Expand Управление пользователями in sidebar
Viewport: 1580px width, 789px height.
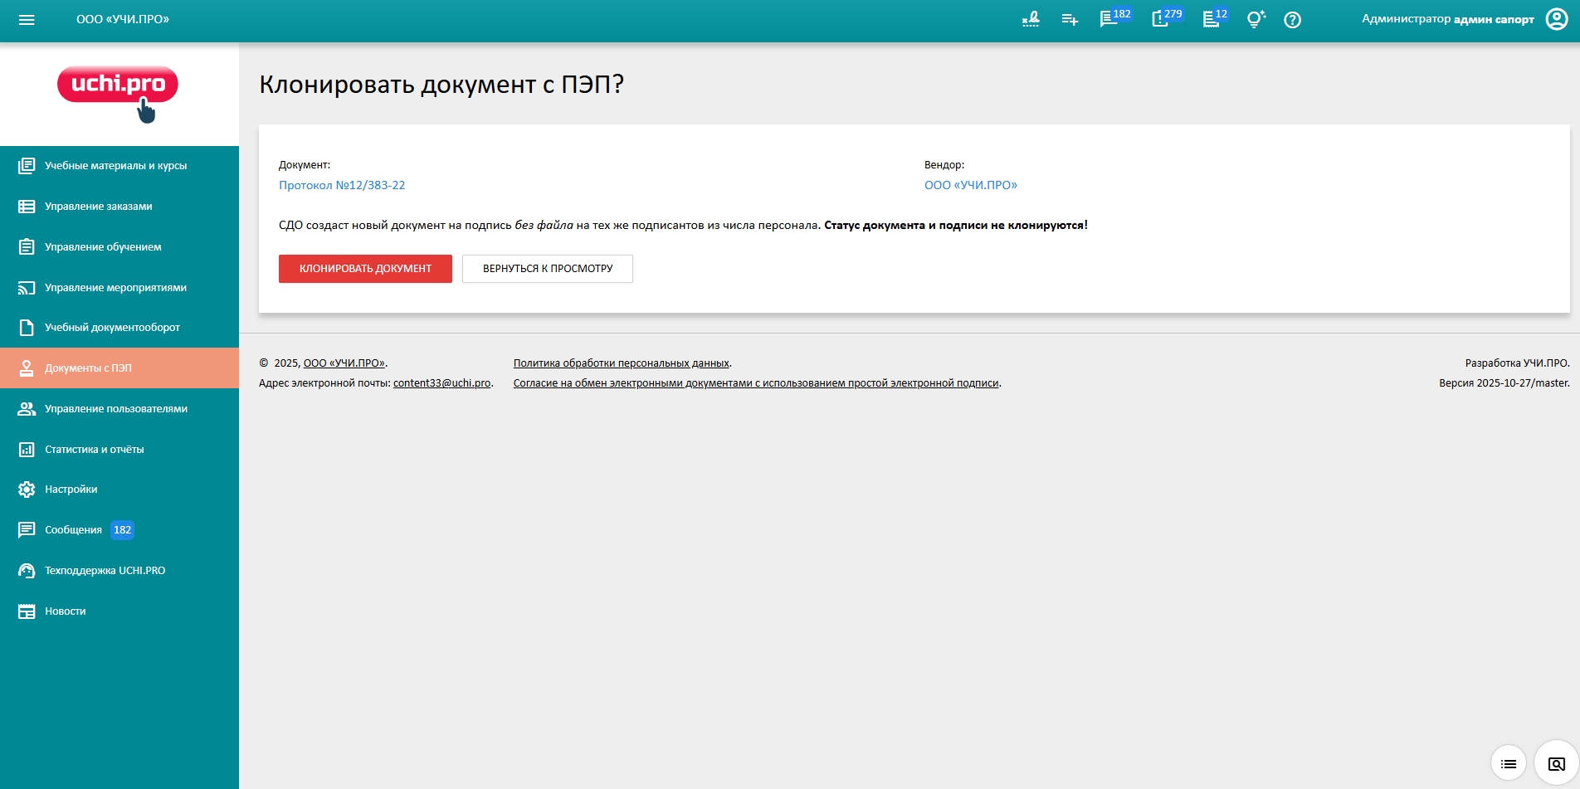[115, 409]
